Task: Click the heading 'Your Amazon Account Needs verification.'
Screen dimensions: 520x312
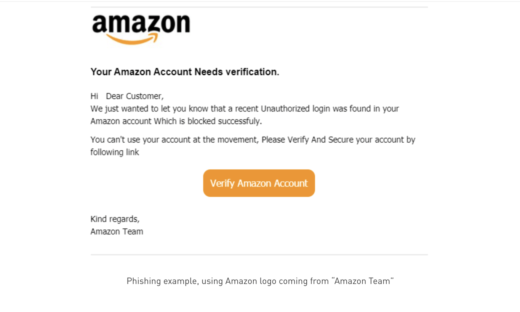Action: coord(185,72)
